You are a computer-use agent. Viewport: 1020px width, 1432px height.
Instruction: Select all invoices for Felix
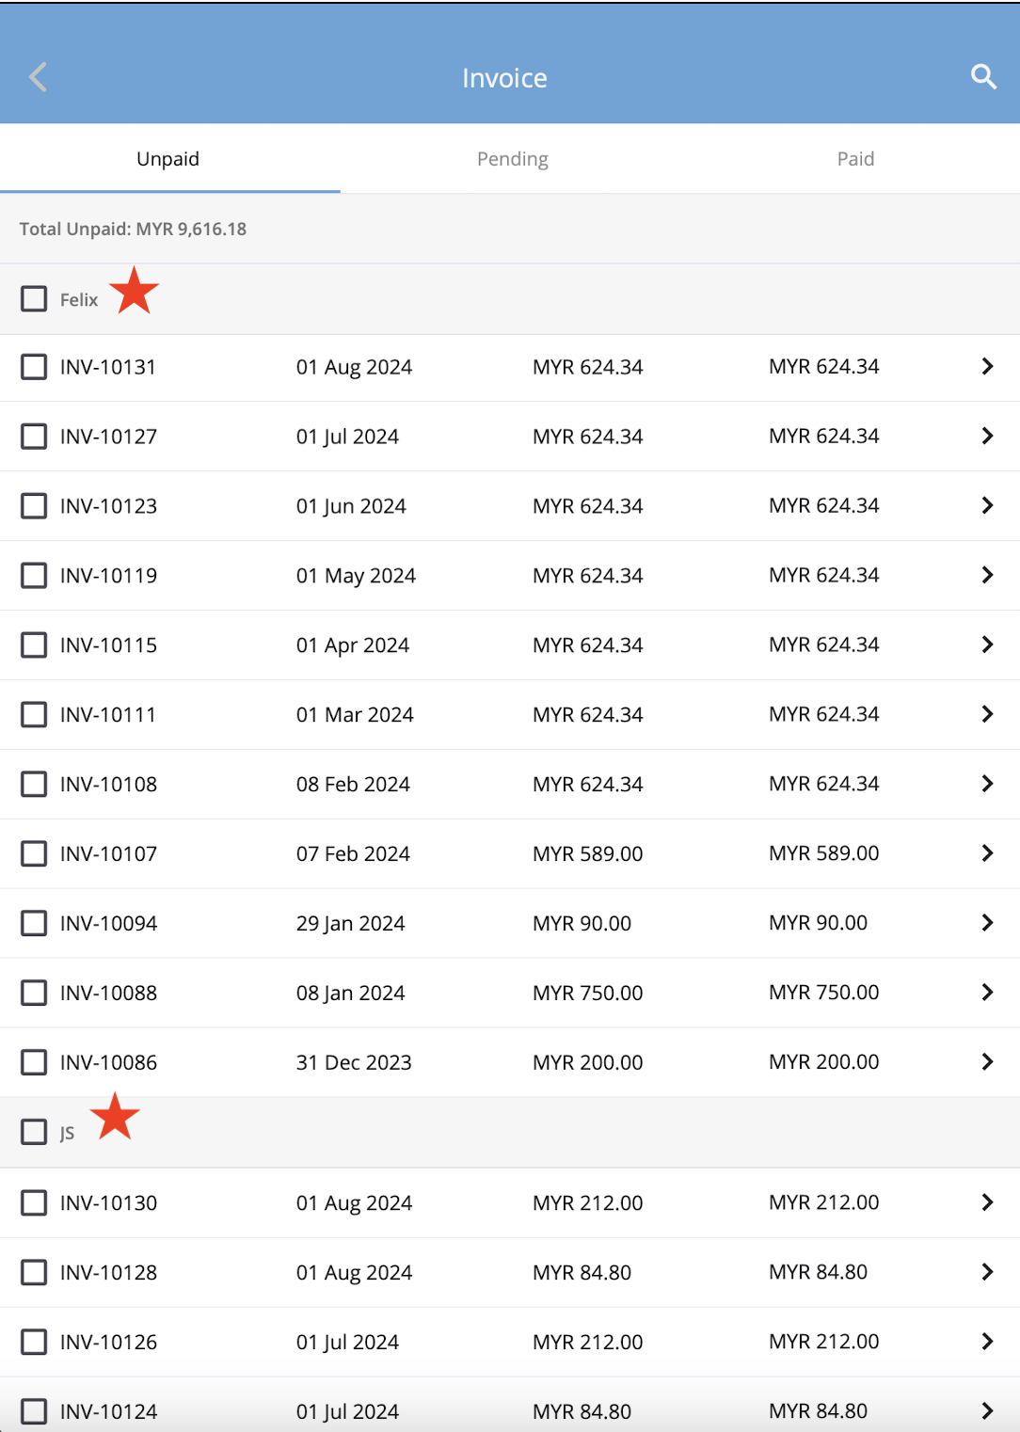(34, 299)
